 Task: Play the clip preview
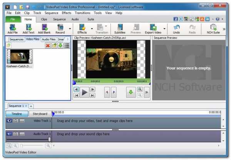(x=84, y=92)
